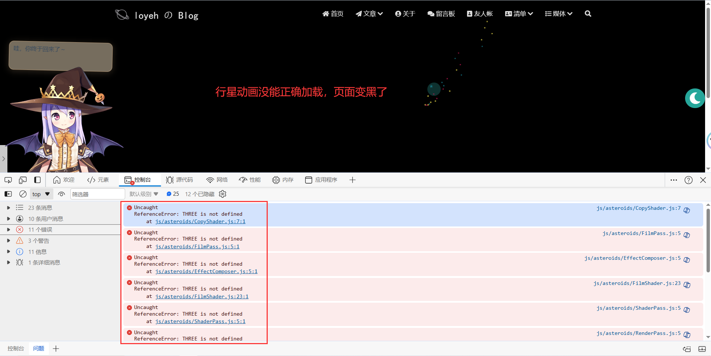
Task: Click the inspect element picker icon
Action: [x=8, y=180]
